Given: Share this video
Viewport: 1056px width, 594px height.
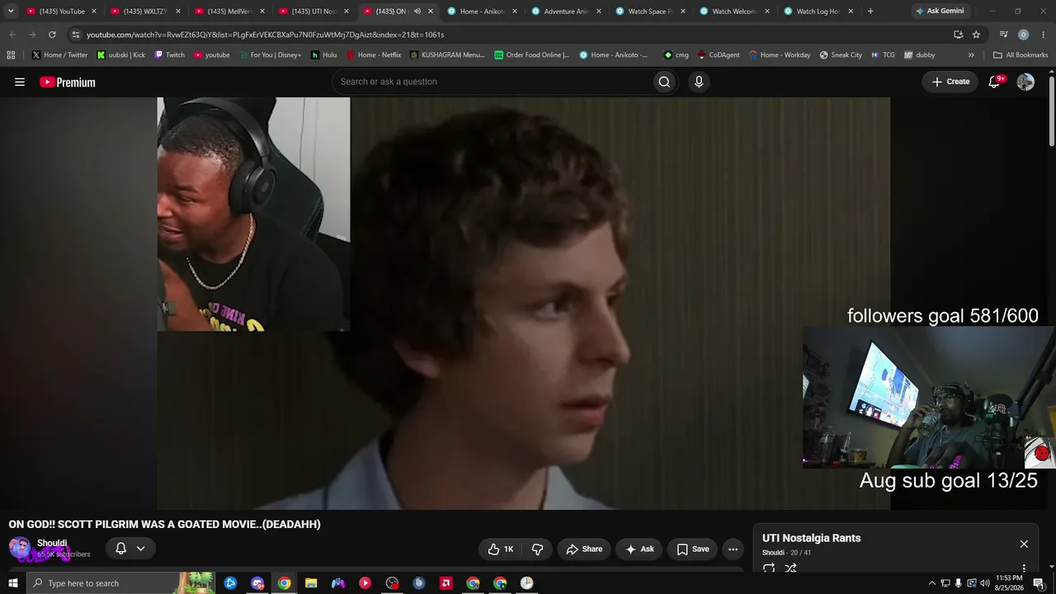Looking at the screenshot, I should (584, 549).
